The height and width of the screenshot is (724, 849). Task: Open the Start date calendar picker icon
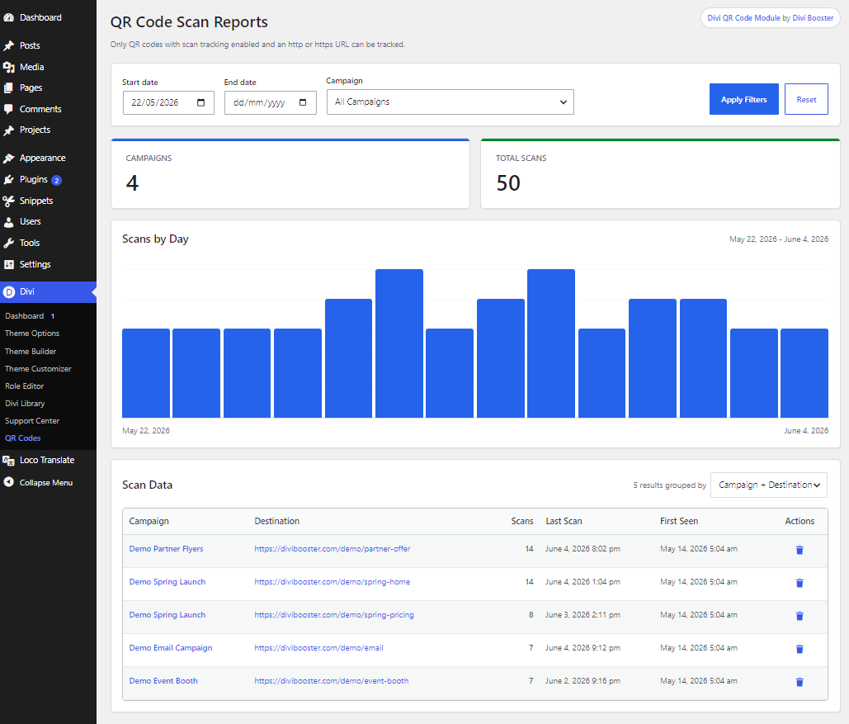pyautogui.click(x=200, y=102)
